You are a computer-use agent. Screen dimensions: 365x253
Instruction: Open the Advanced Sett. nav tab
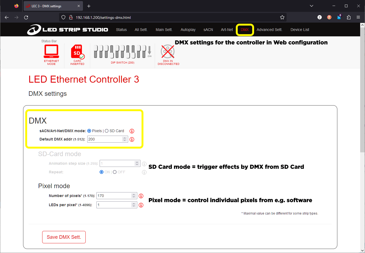[269, 30]
